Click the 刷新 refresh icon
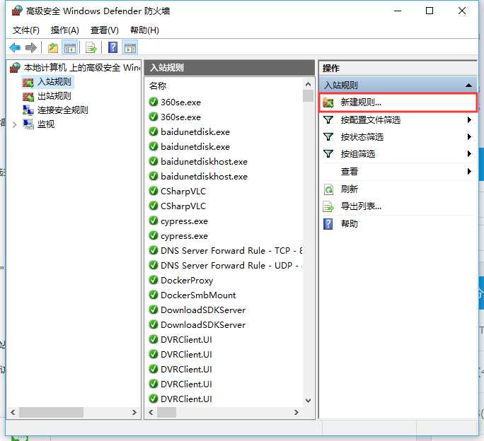Viewport: 484px width, 441px height. pyautogui.click(x=328, y=189)
